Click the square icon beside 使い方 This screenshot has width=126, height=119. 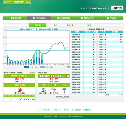click(108, 18)
